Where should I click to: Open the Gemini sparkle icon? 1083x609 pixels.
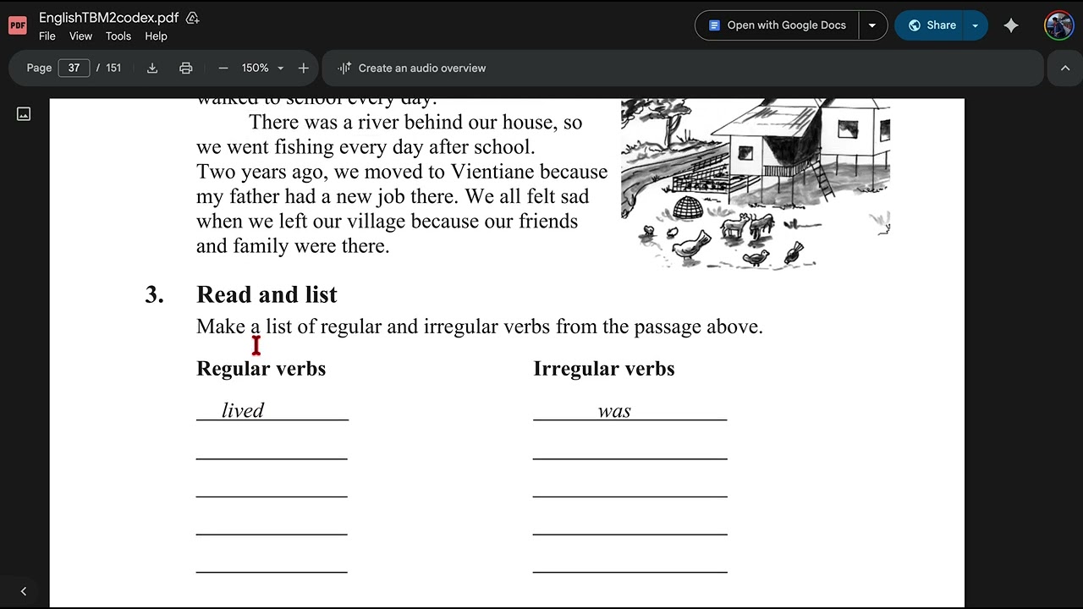[1011, 25]
